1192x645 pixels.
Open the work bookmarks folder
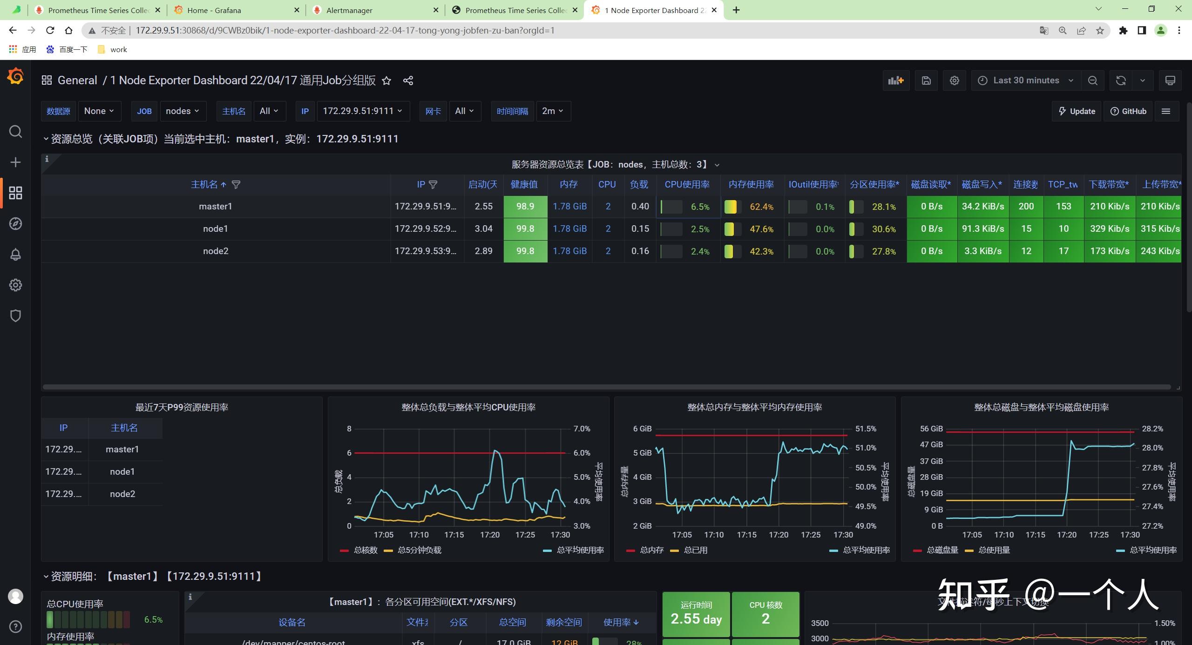[112, 49]
